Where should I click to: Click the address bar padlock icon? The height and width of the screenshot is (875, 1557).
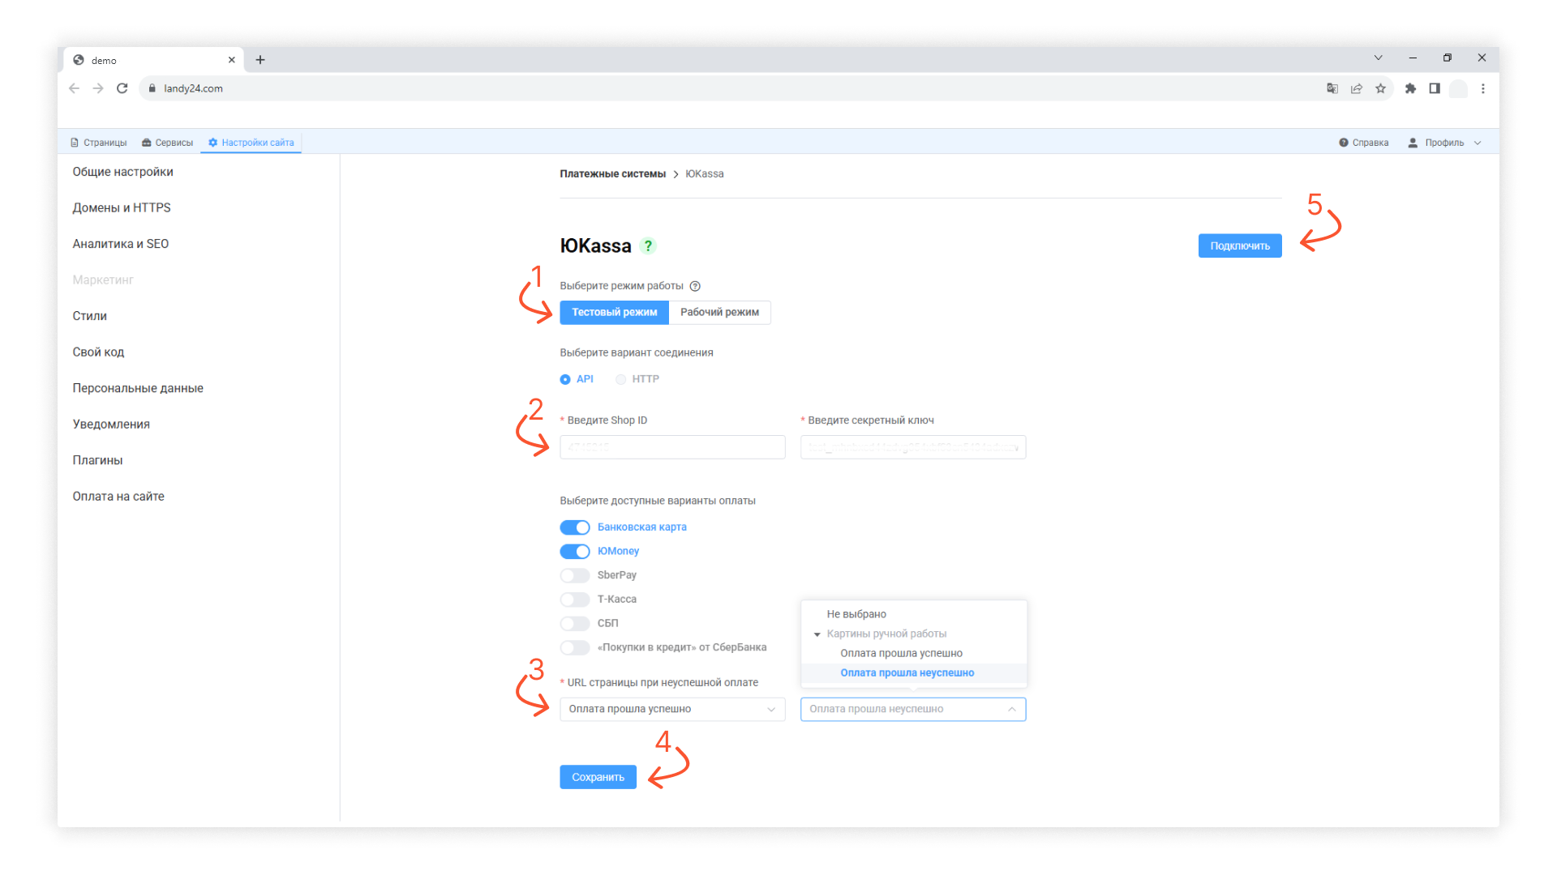[152, 88]
